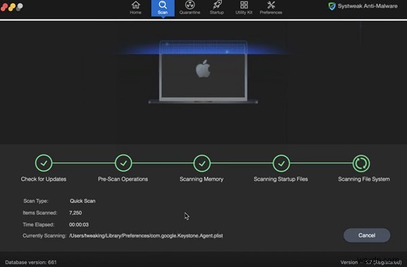
Task: Select the Scan tab
Action: (x=163, y=8)
